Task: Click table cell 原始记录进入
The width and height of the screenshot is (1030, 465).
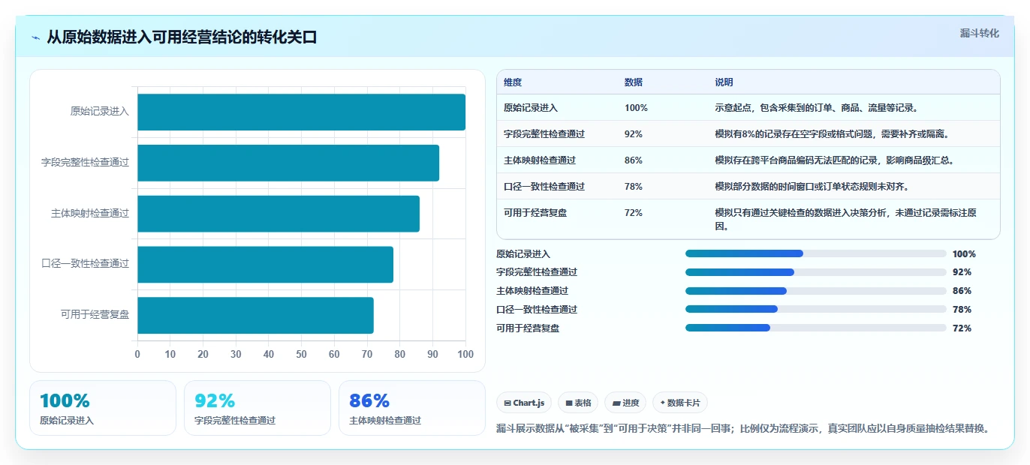Action: pos(531,108)
